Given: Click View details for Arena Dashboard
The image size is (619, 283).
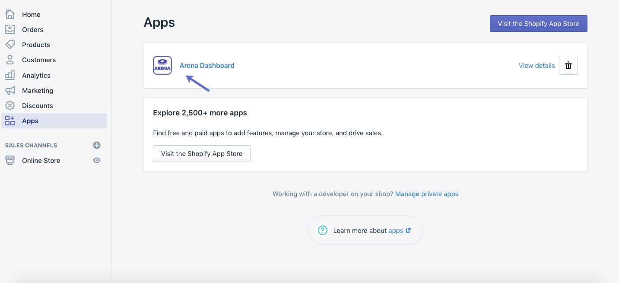Looking at the screenshot, I should click(536, 65).
